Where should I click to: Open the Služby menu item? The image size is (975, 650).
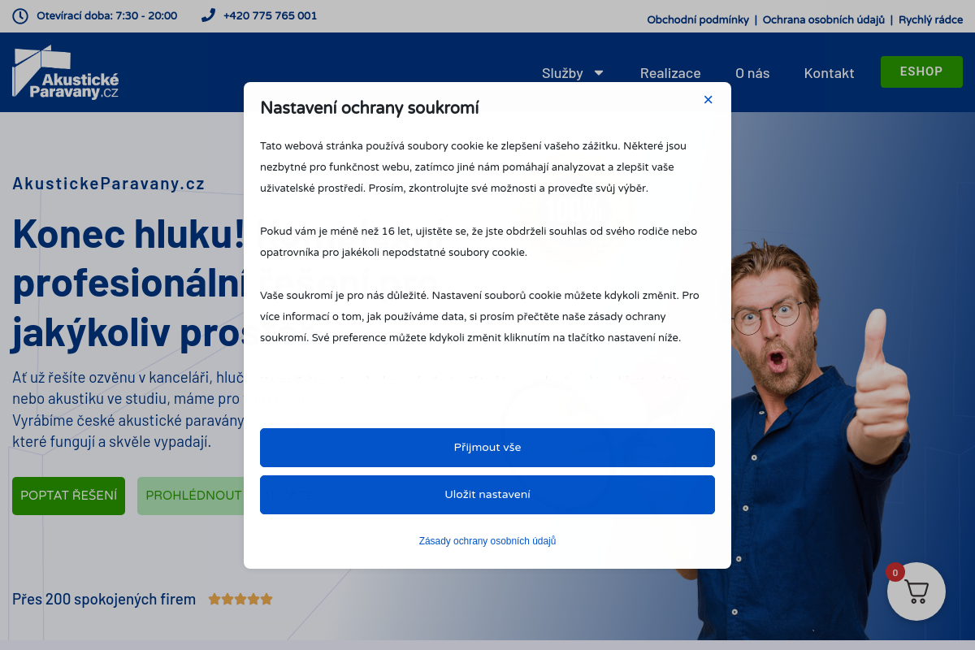pos(562,73)
